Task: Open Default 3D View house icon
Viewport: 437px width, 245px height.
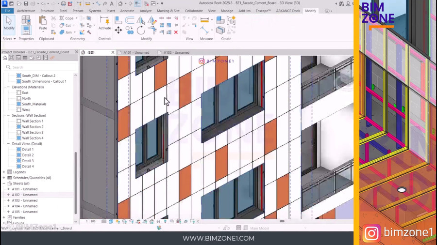Action: (x=120, y=3)
